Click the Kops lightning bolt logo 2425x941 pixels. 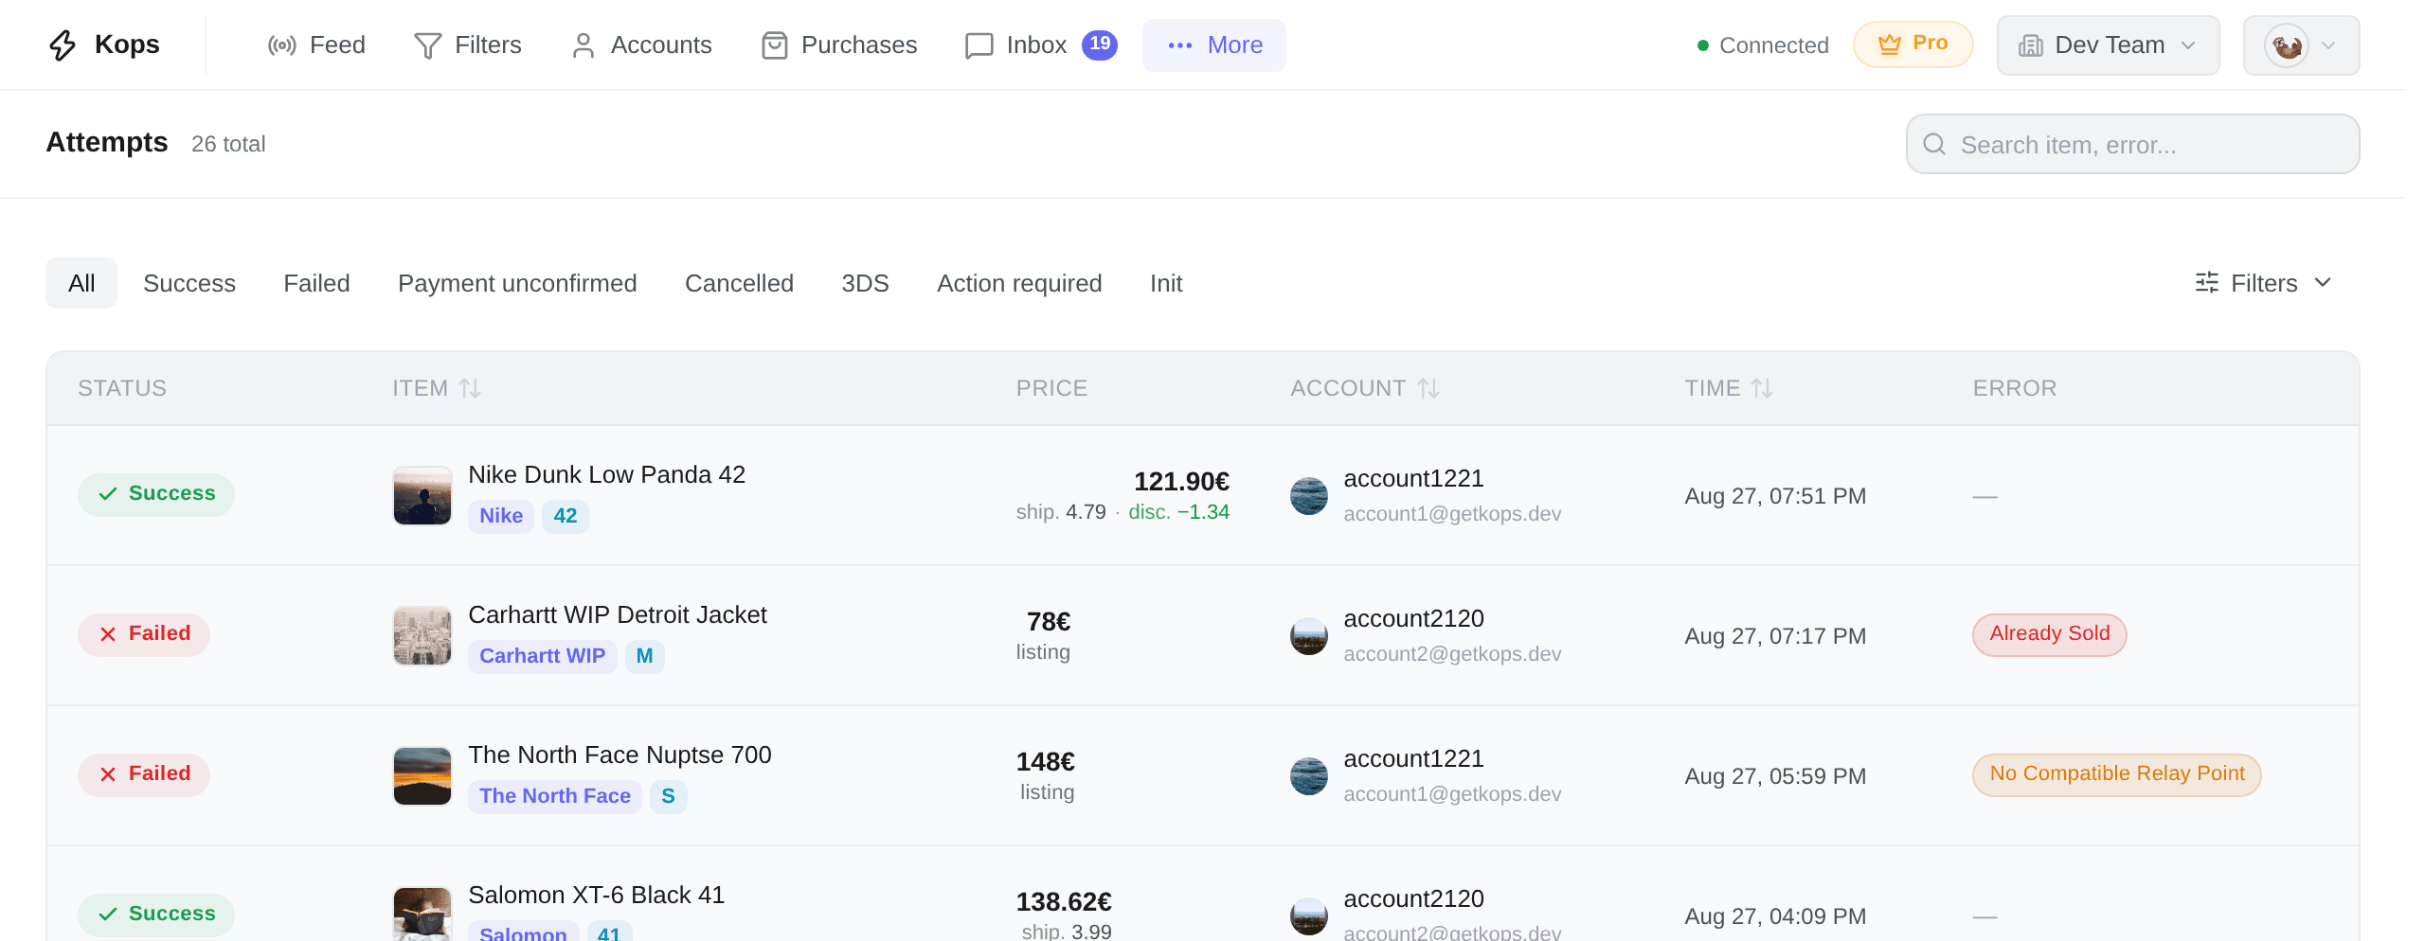coord(63,44)
